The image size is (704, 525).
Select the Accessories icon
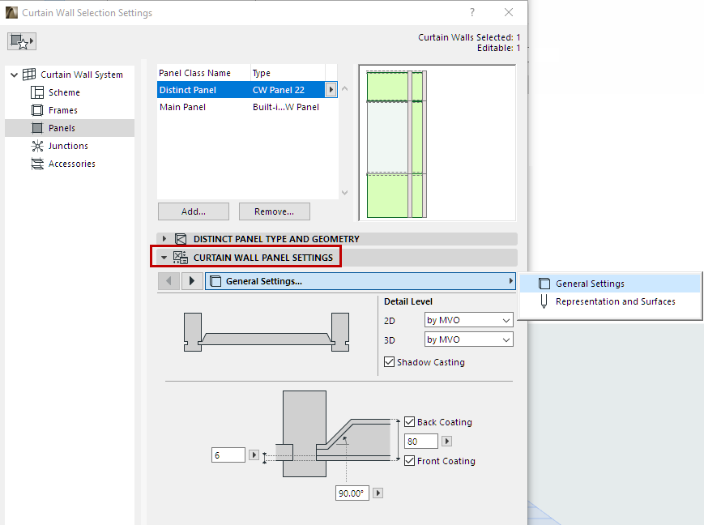click(x=38, y=163)
